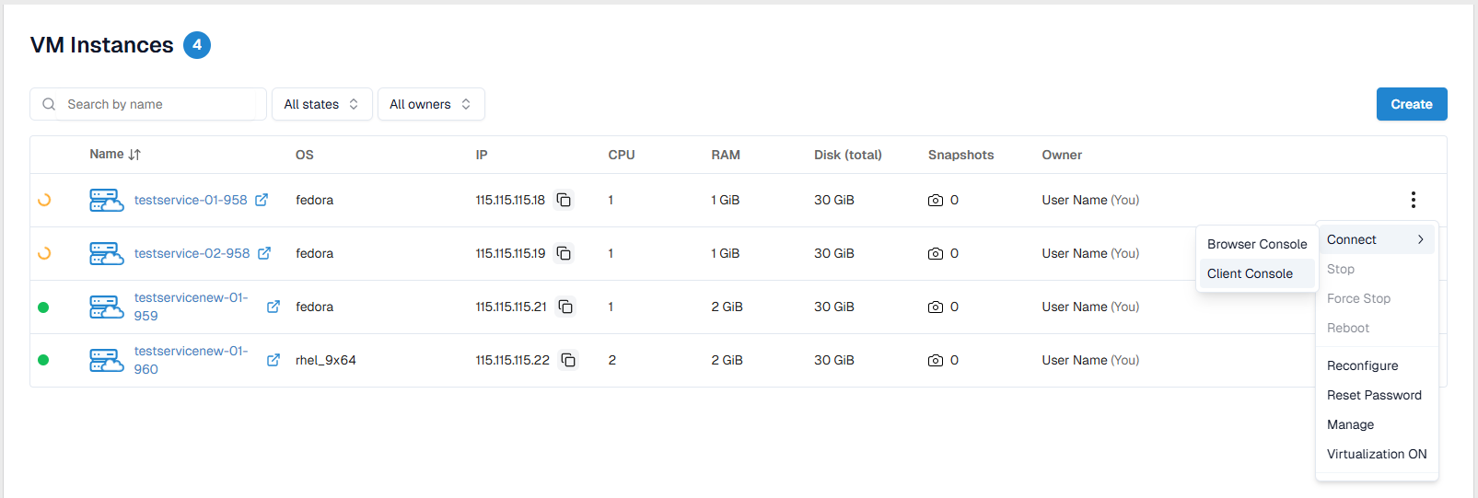Open external link for testservicenew-01-960
This screenshot has width=1478, height=498.
coord(273,360)
